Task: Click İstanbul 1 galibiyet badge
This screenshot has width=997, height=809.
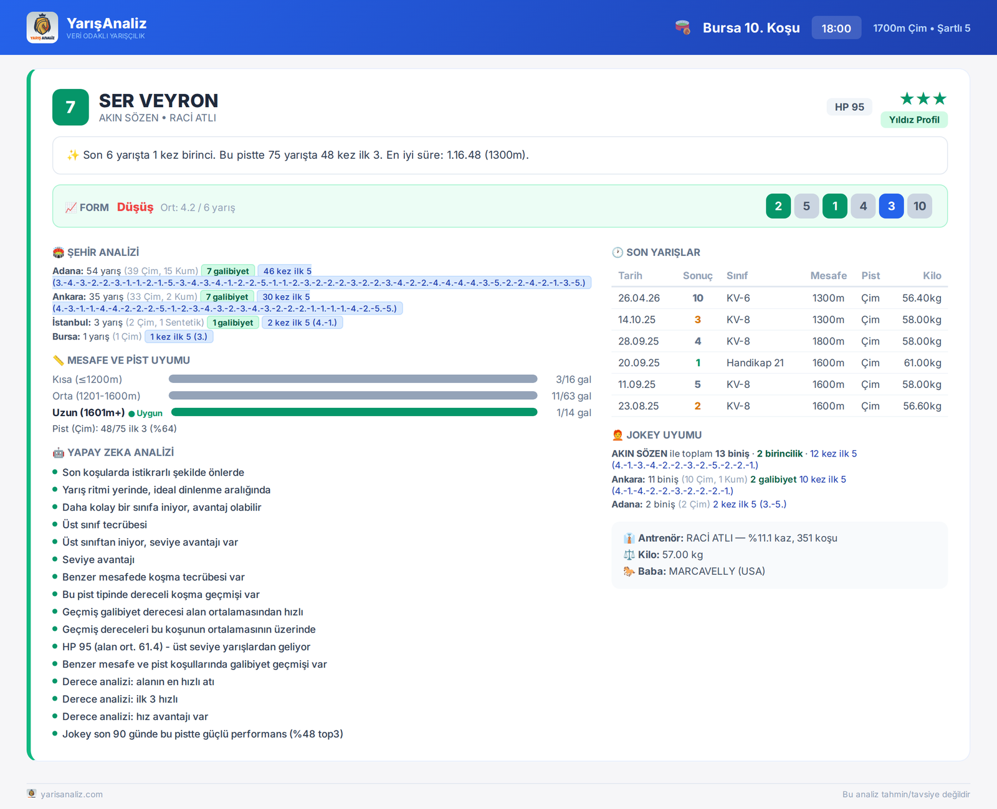Action: click(x=233, y=323)
